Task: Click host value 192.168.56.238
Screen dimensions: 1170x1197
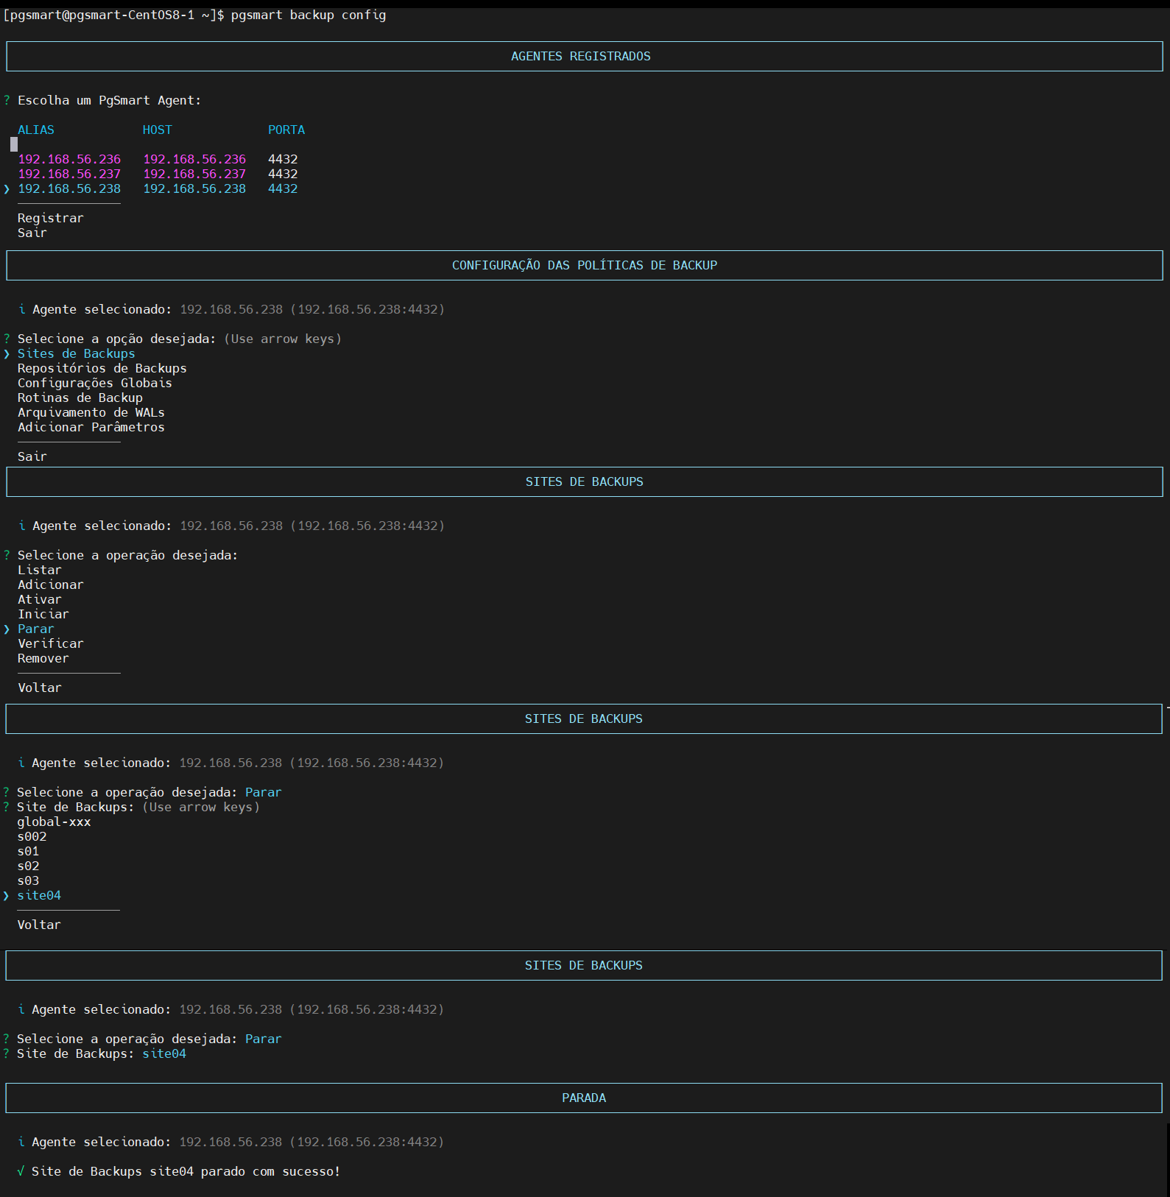Action: 194,188
